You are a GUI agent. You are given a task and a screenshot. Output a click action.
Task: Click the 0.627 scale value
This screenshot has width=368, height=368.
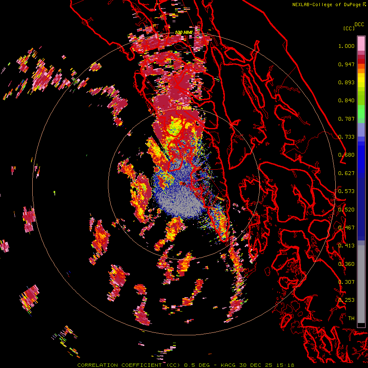pos(346,173)
